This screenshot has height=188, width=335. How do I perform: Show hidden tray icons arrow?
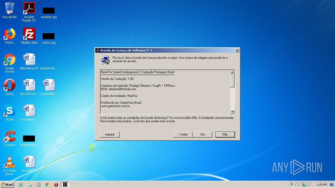click(292, 185)
